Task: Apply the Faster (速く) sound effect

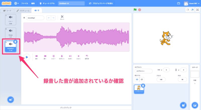Action: coord(37,57)
